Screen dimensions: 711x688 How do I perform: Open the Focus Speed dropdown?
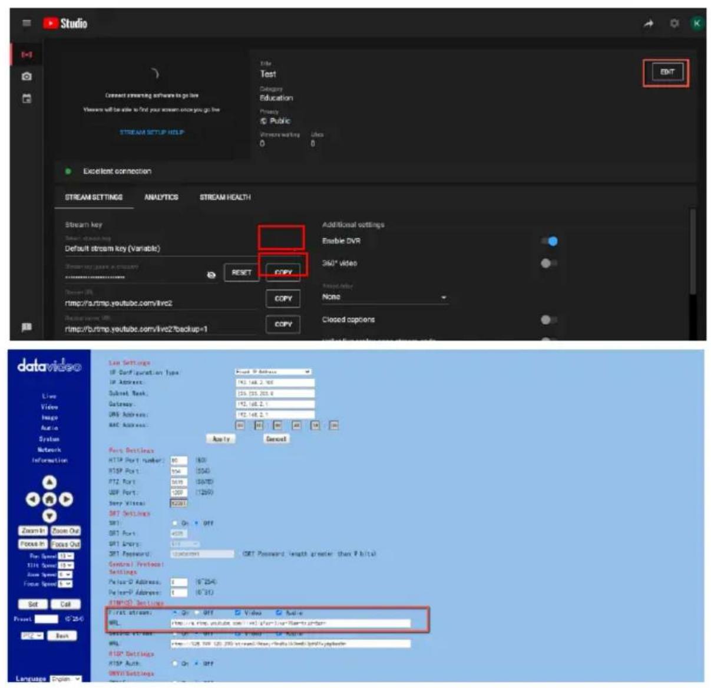tap(65, 584)
